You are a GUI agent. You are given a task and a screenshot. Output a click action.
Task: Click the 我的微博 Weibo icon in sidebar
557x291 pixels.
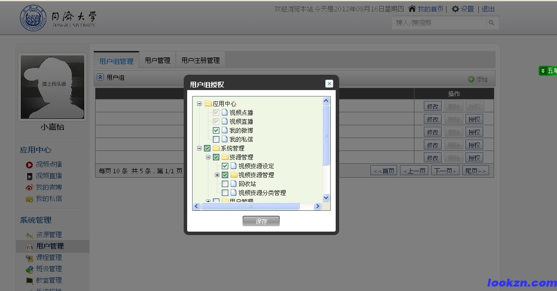coord(30,188)
